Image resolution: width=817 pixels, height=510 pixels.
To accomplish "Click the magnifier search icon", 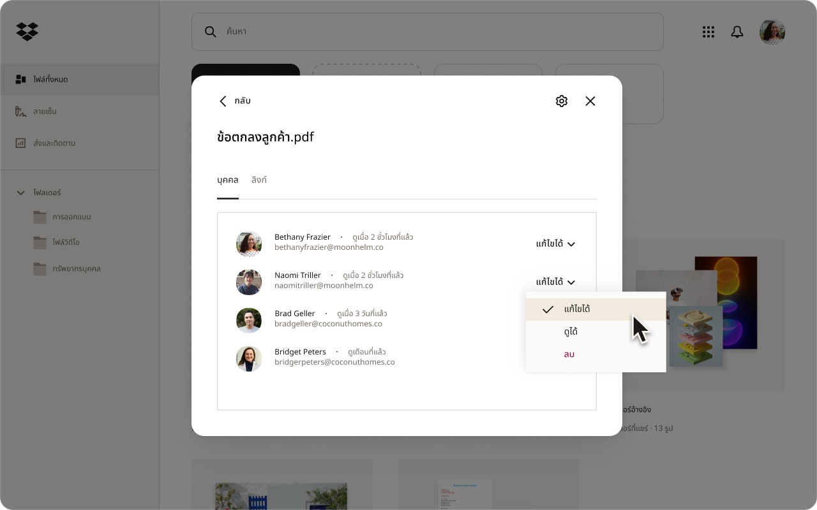I will pos(210,32).
